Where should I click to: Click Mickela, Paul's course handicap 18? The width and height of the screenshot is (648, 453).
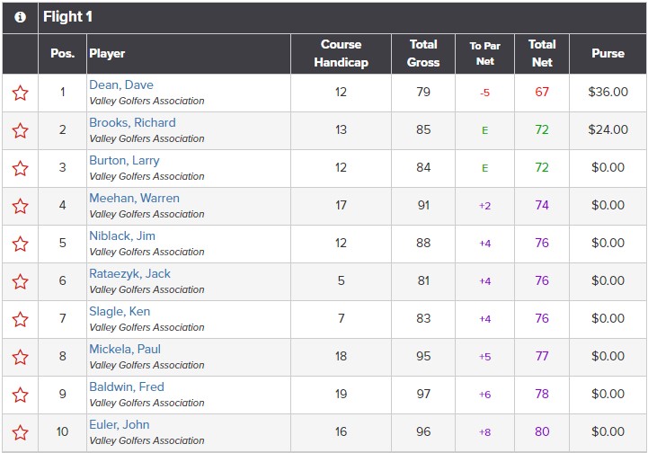pos(341,356)
